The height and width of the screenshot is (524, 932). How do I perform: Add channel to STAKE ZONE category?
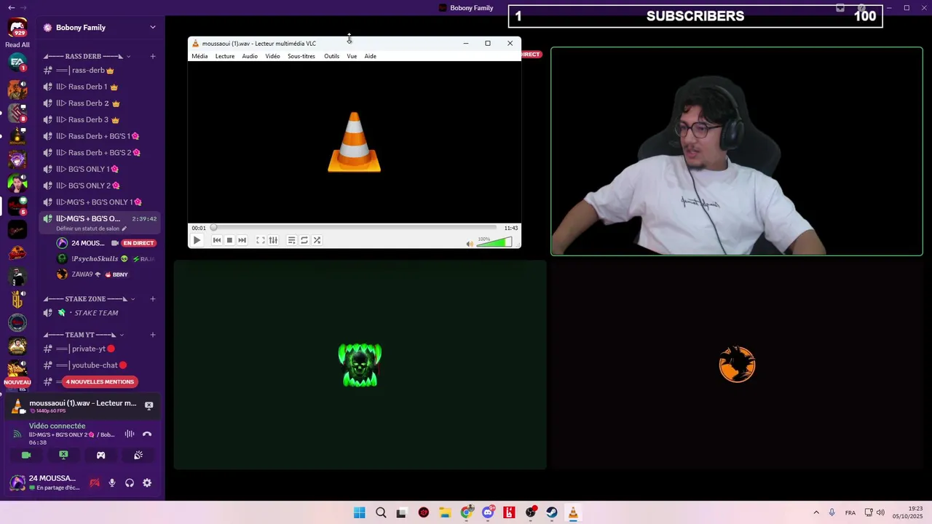153,299
